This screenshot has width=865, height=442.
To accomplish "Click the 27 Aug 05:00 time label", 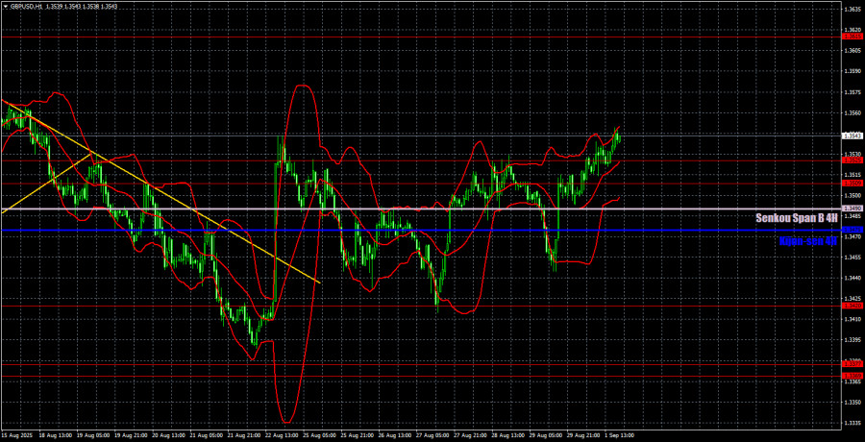I will click(x=433, y=435).
